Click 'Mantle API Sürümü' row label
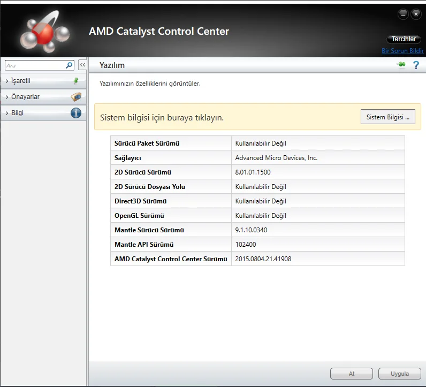This screenshot has width=426, height=387. click(144, 244)
